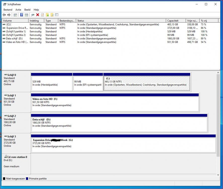
Task: Click the blue question mark Help icon
Action: pos(22,15)
